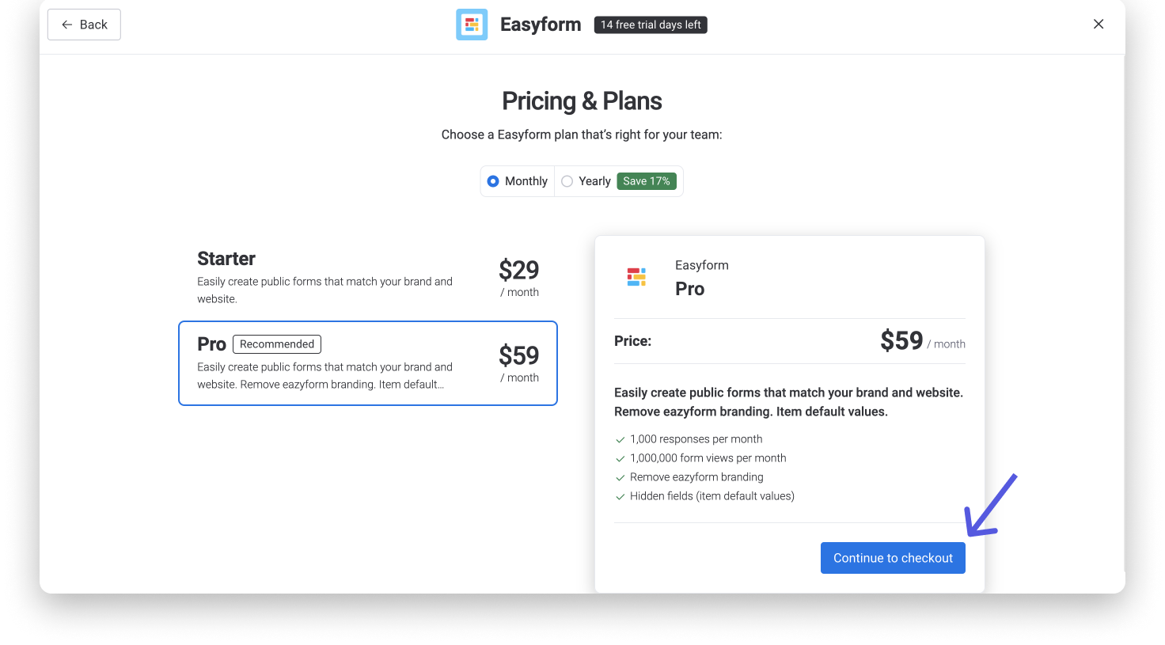This screenshot has height=645, width=1165.
Task: Click the $59 price in Pro summary card
Action: click(x=901, y=341)
